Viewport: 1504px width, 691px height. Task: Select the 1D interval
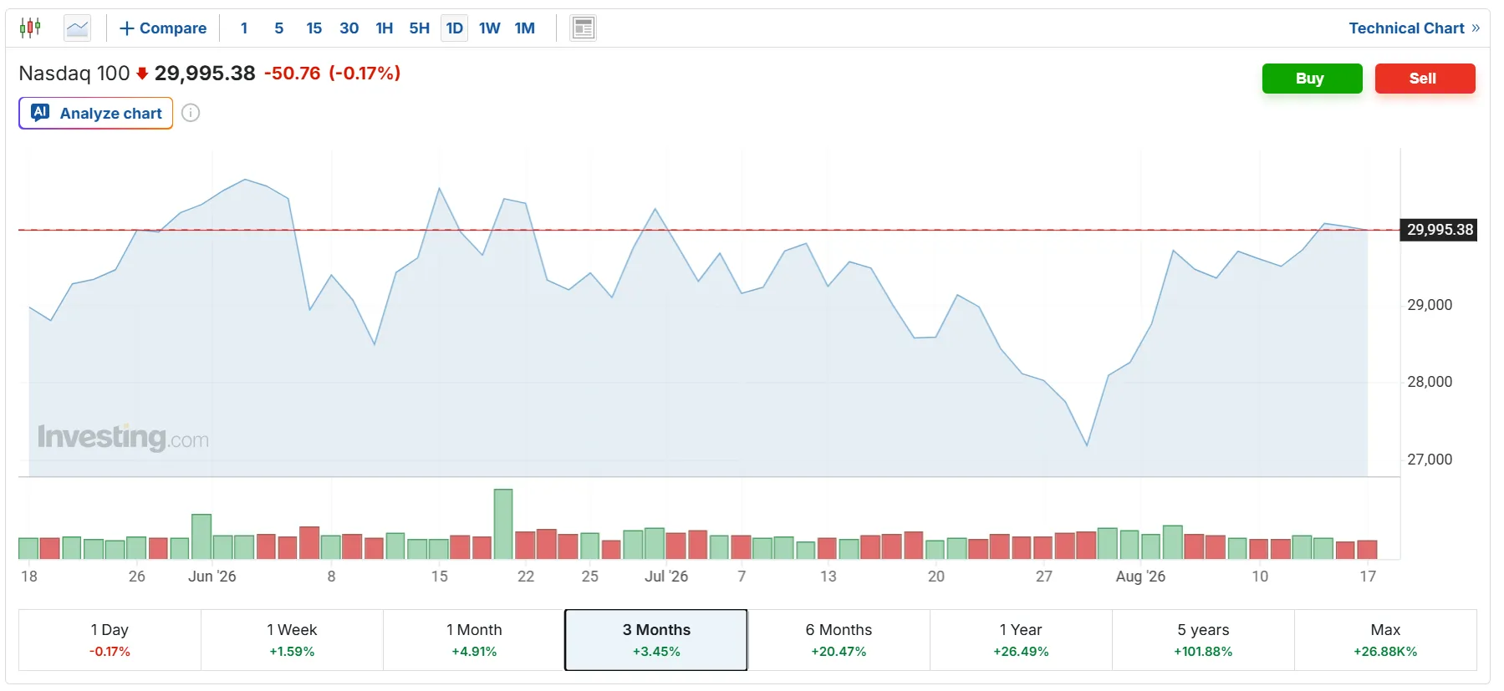coord(455,28)
